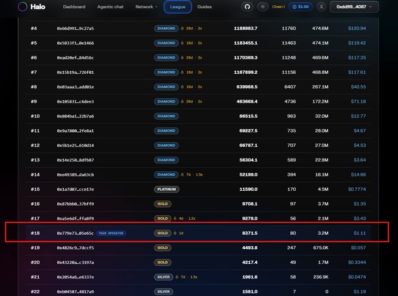Click reward amount $71.18
The image size is (398, 296).
tap(358, 101)
